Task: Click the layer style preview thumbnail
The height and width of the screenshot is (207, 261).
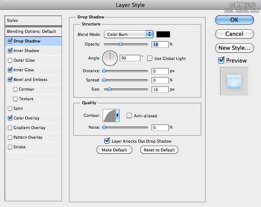Action: [234, 81]
